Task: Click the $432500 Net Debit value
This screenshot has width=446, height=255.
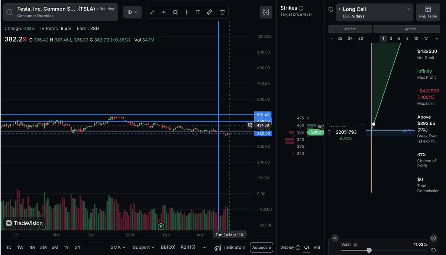Action: pos(427,52)
